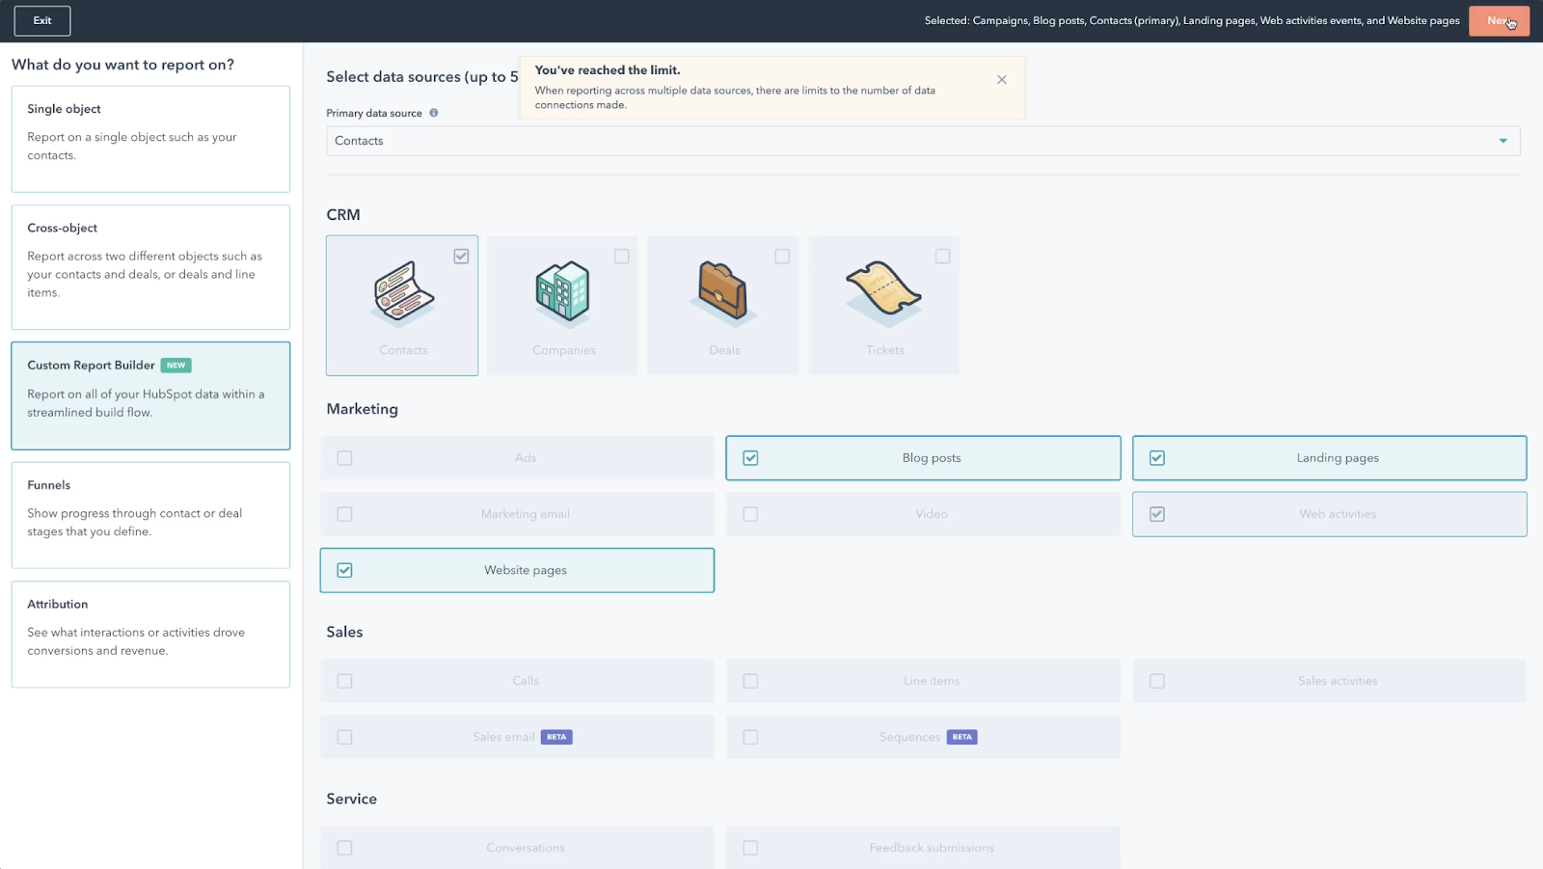Choose the Tickets icon in CRM
This screenshot has width=1543, height=869.
[x=883, y=289]
